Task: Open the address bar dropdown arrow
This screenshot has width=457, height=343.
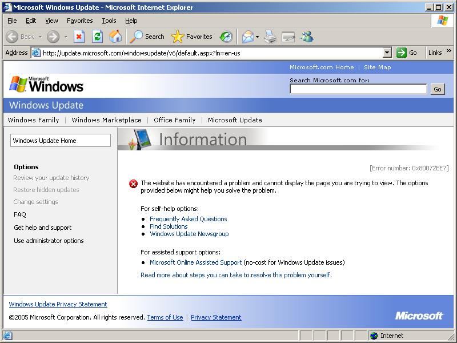Action: pyautogui.click(x=387, y=53)
